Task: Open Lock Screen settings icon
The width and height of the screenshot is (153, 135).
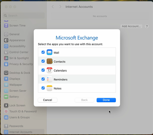Action: (x=6, y=105)
